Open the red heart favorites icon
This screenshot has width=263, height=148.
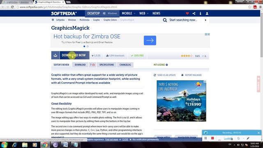(187, 14)
